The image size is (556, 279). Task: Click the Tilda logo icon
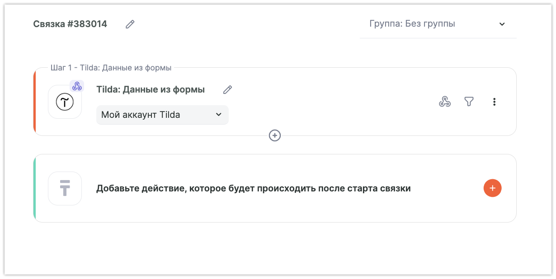(65, 102)
